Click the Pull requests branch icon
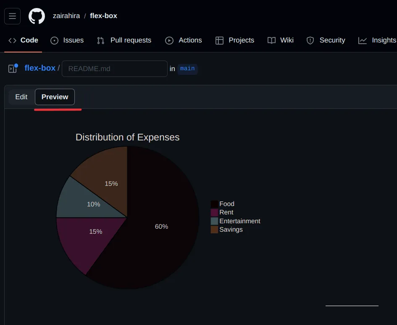The height and width of the screenshot is (325, 397). [x=101, y=40]
